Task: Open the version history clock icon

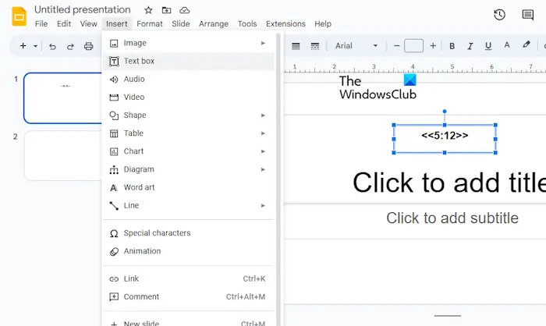Action: (x=499, y=15)
